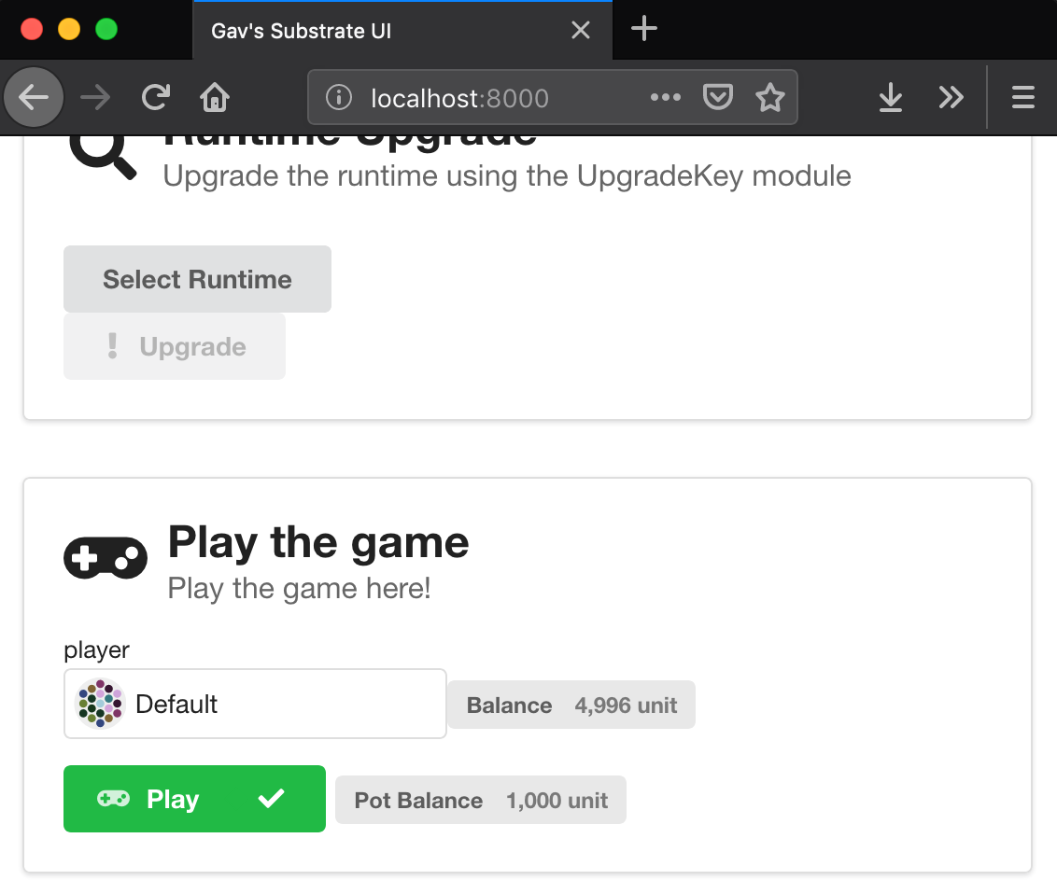Screen dimensions: 1057x894
Task: Show site information icon in address bar
Action: (x=338, y=98)
